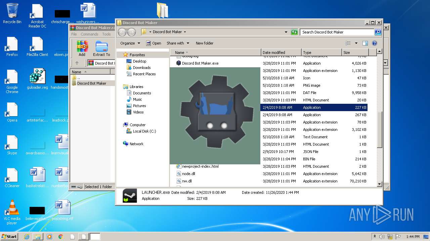Screen dimensions: 430x241
Task: Click Internet Explorer taskbar icon
Action: click(27, 237)
